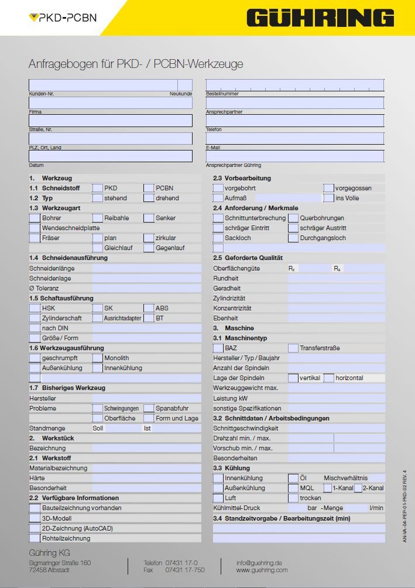Select the Bohrer tool type checkbox
The width and height of the screenshot is (415, 588).
[35, 218]
